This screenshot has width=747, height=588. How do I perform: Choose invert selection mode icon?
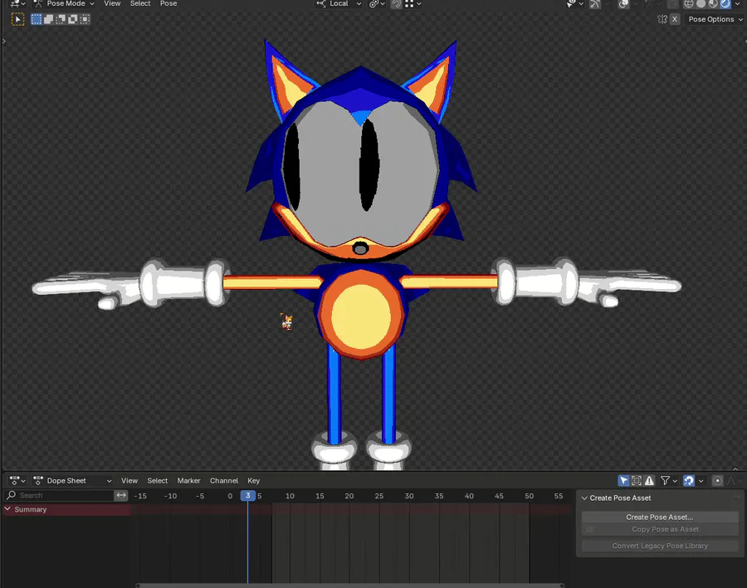pyautogui.click(x=72, y=19)
